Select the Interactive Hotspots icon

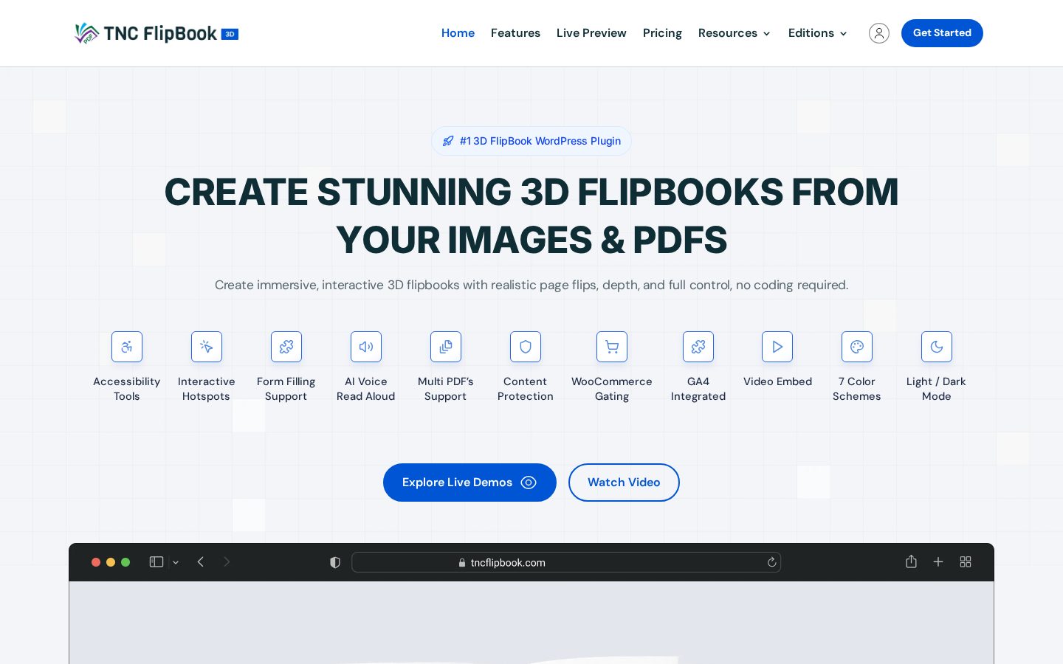207,347
